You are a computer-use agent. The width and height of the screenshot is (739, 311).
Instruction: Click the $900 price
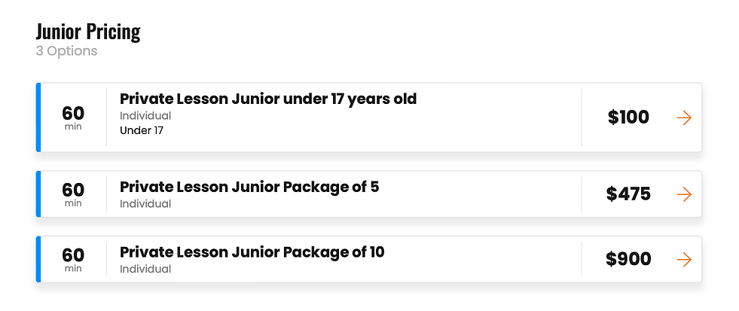(628, 260)
